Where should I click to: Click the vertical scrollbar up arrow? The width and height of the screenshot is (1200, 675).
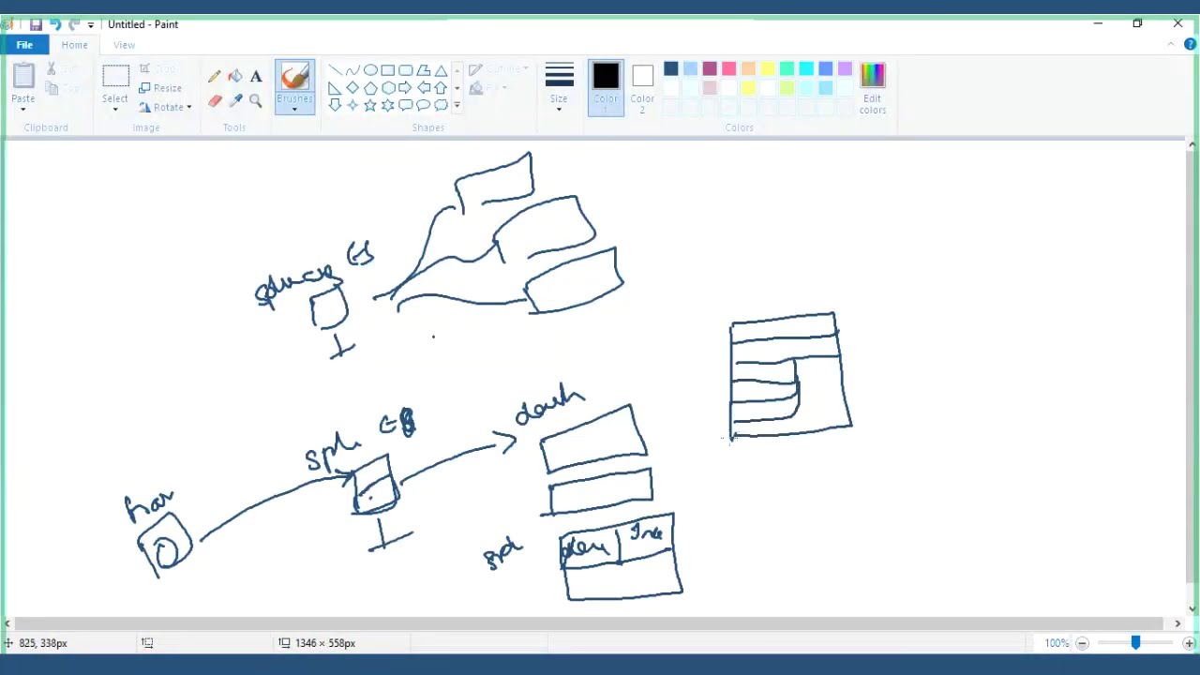coord(1192,144)
